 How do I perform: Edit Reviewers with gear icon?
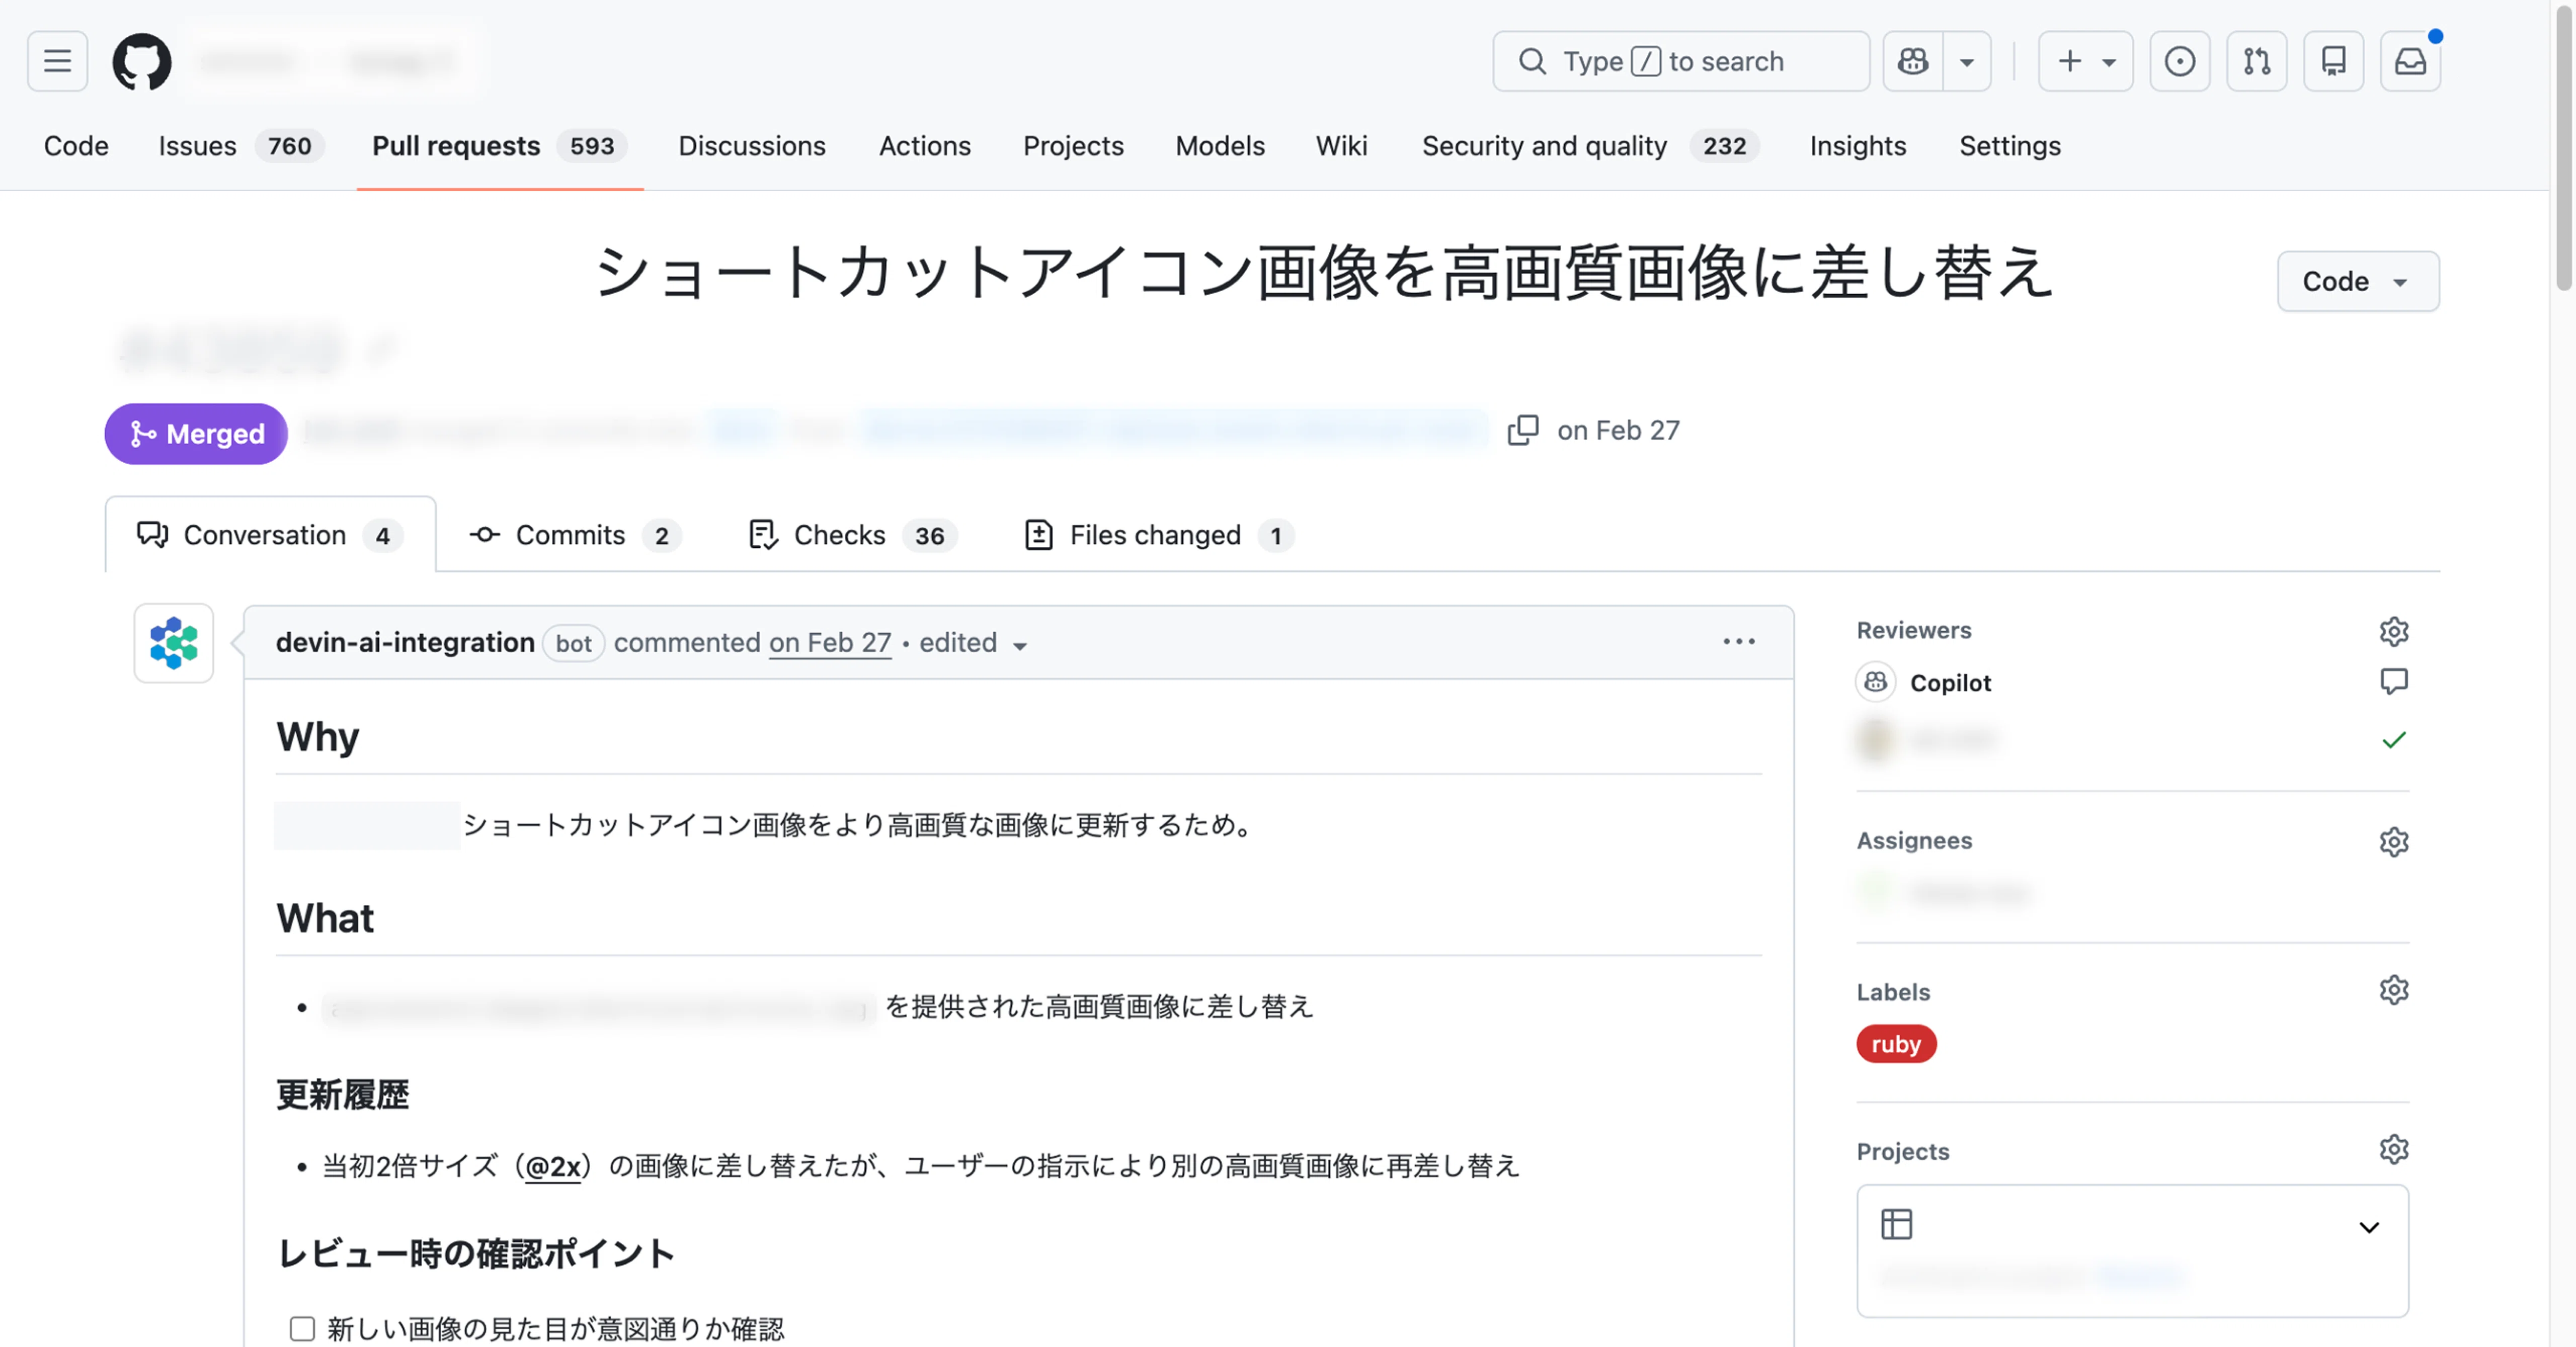point(2394,631)
